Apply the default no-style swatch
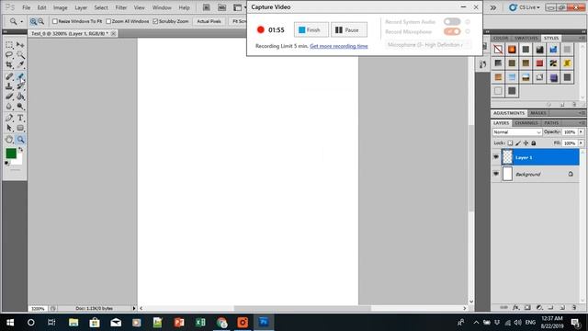 (498, 50)
